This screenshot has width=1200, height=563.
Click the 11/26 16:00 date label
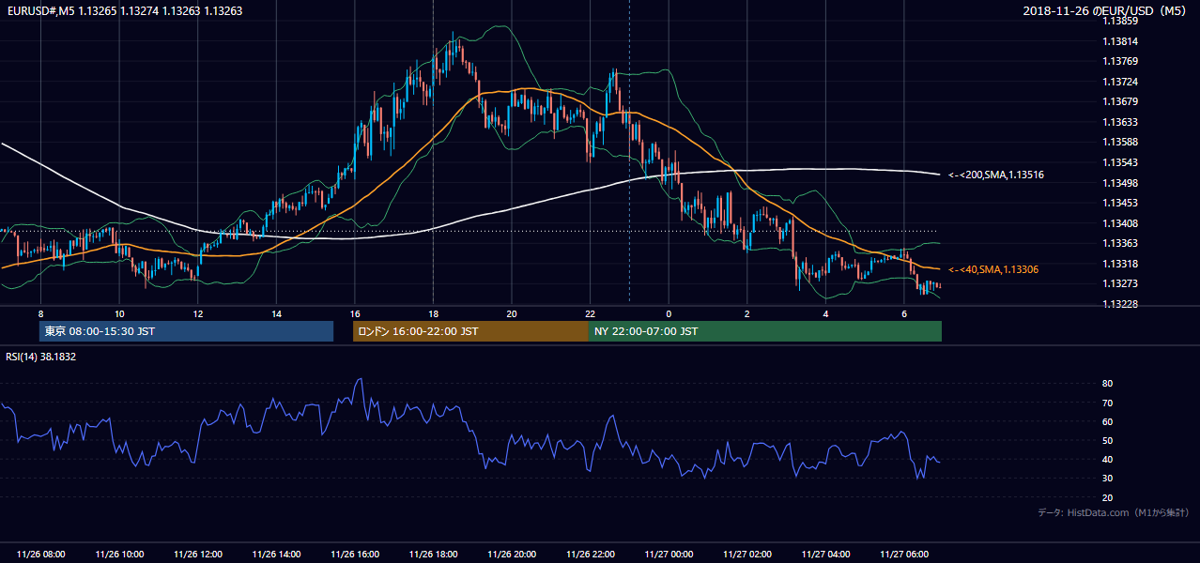(355, 555)
